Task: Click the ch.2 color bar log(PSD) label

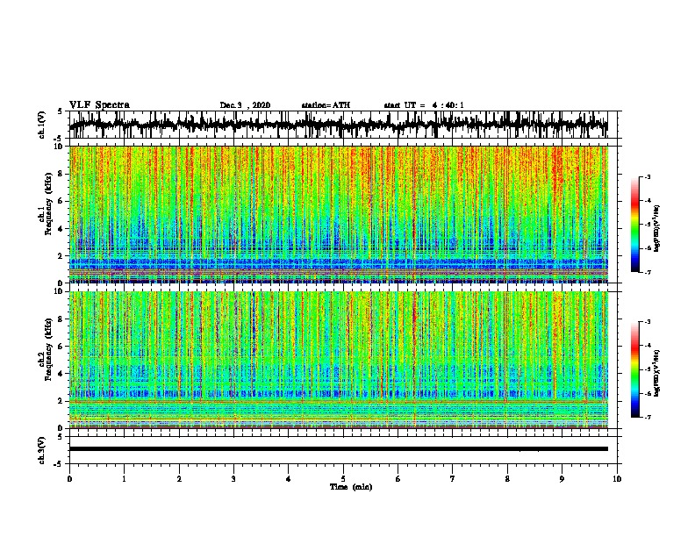Action: [656, 373]
